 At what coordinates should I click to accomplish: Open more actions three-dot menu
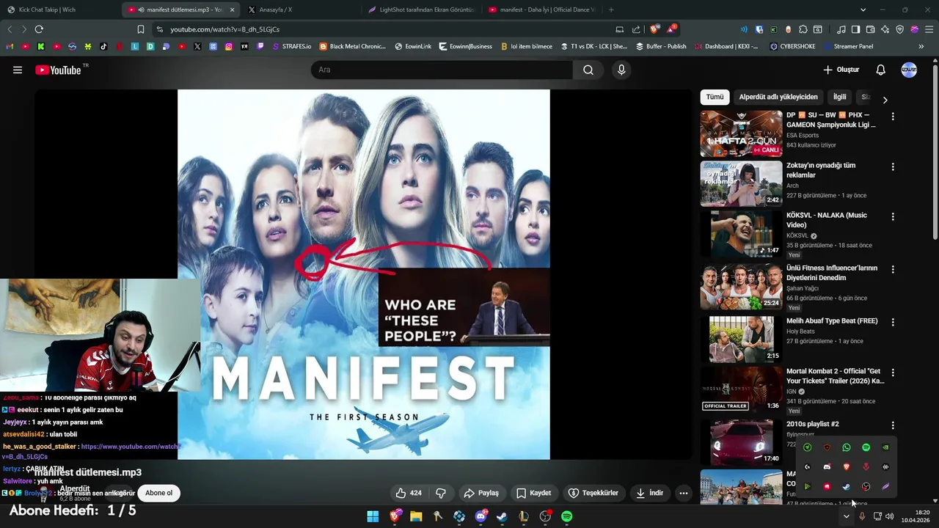click(x=684, y=493)
